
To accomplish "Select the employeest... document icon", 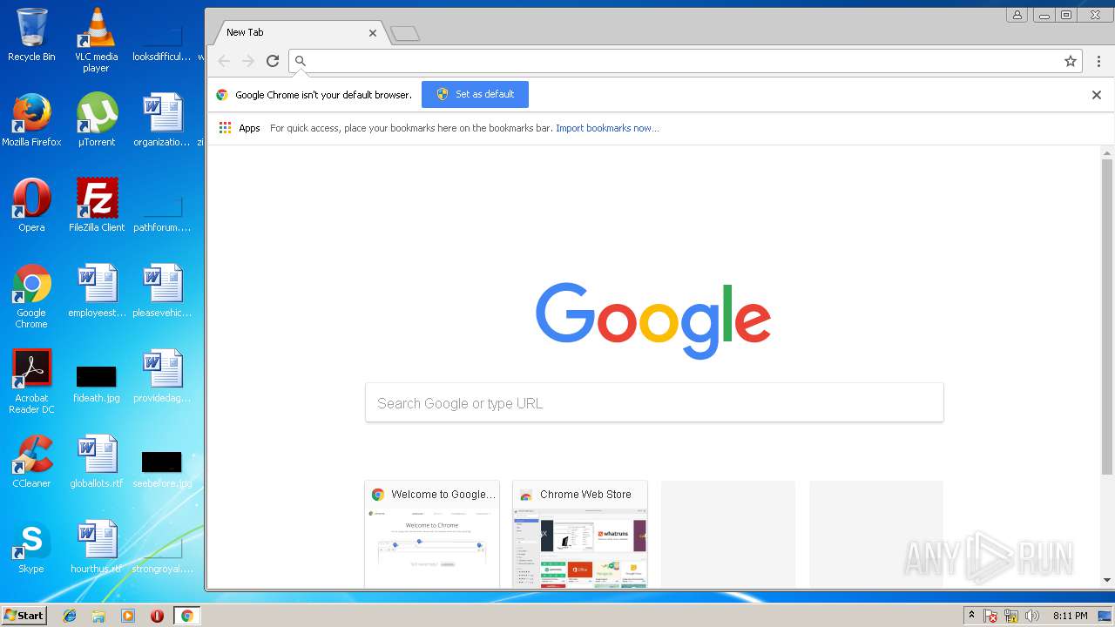I will point(97,291).
